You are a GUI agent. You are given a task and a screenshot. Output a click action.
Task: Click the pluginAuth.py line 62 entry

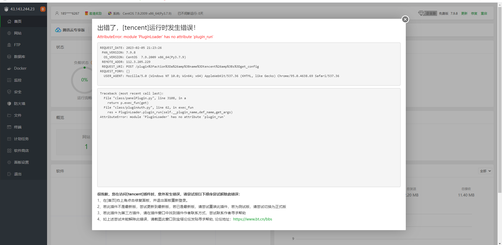click(x=149, y=107)
